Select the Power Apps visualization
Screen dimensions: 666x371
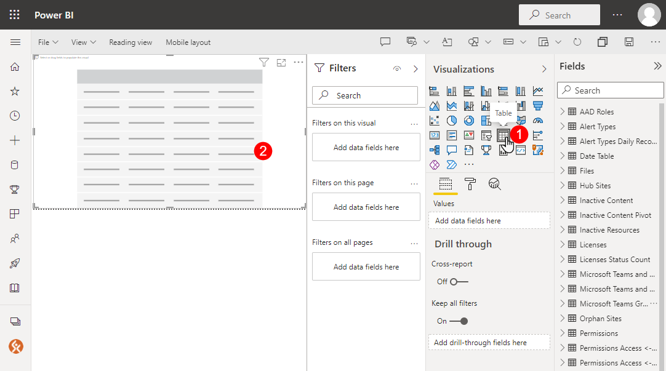pyautogui.click(x=434, y=165)
